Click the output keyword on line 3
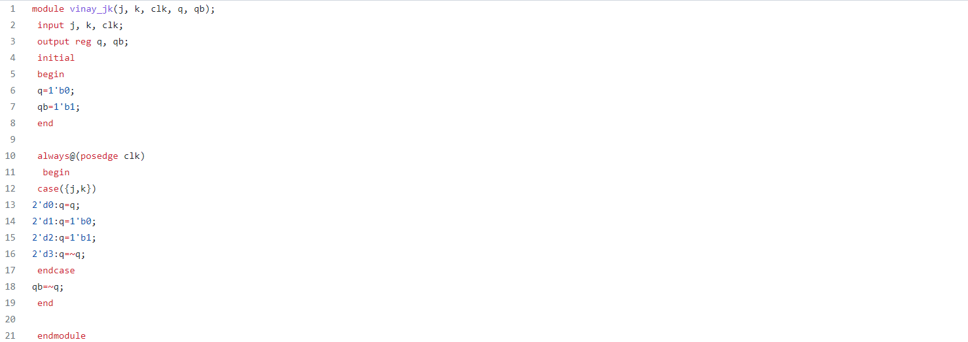Image resolution: width=968 pixels, height=342 pixels. coord(53,41)
